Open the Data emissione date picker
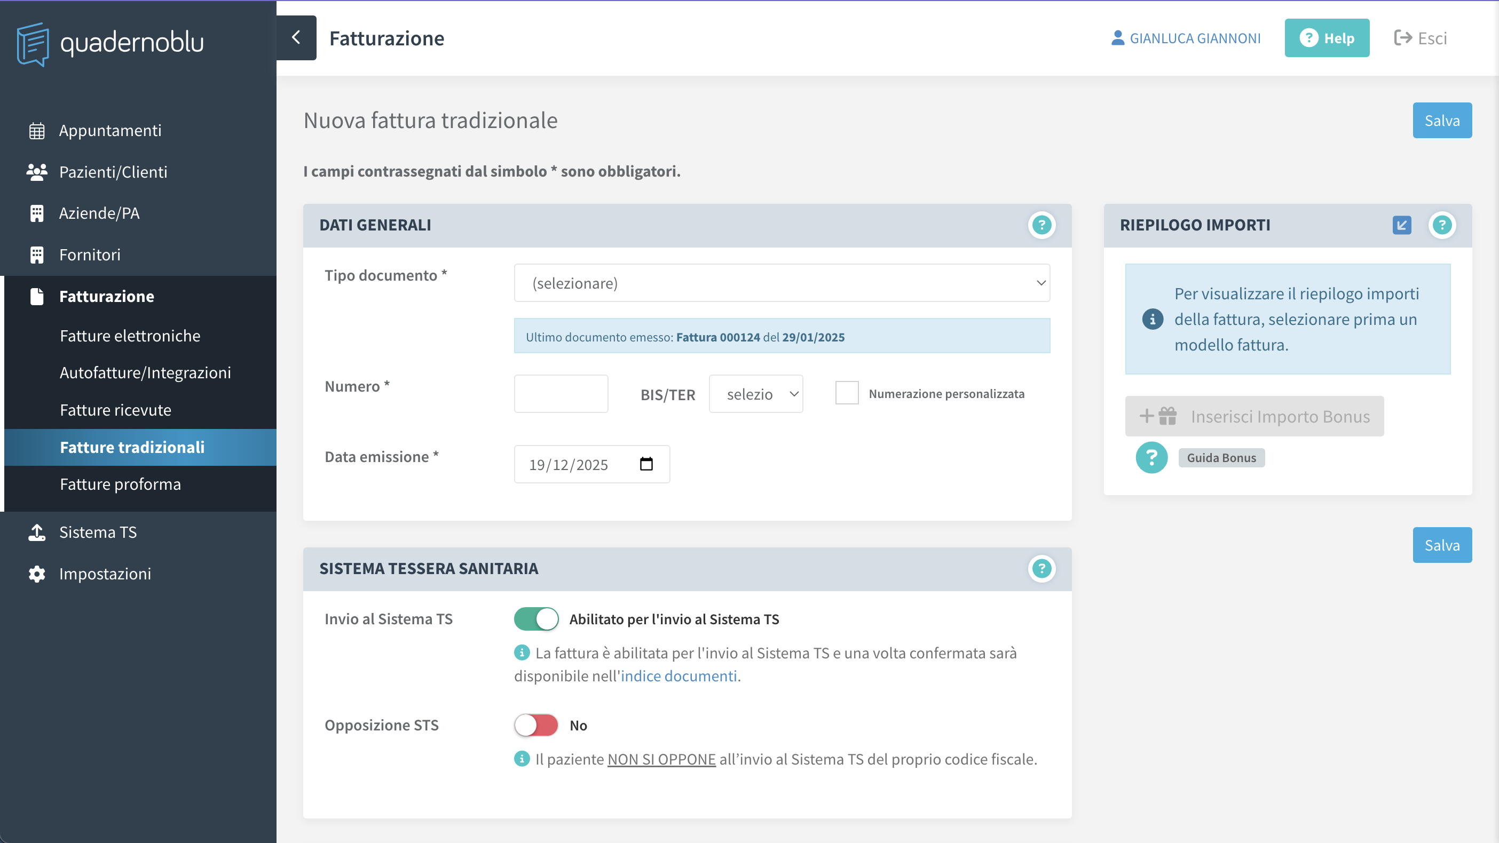 [x=646, y=464]
